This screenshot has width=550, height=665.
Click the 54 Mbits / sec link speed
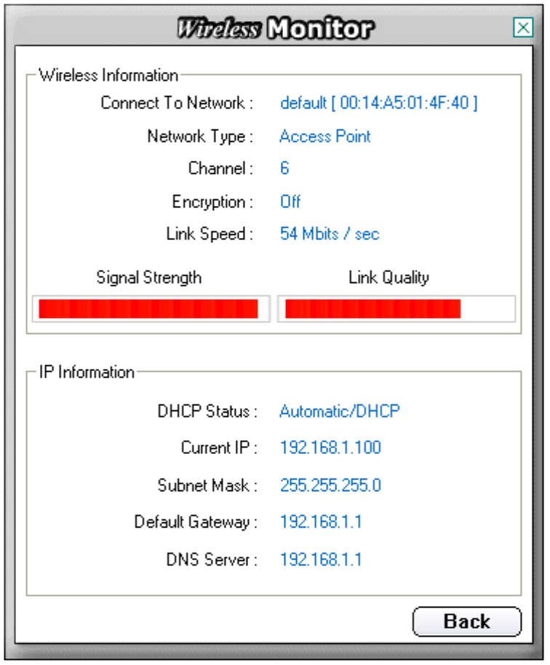[x=330, y=234]
